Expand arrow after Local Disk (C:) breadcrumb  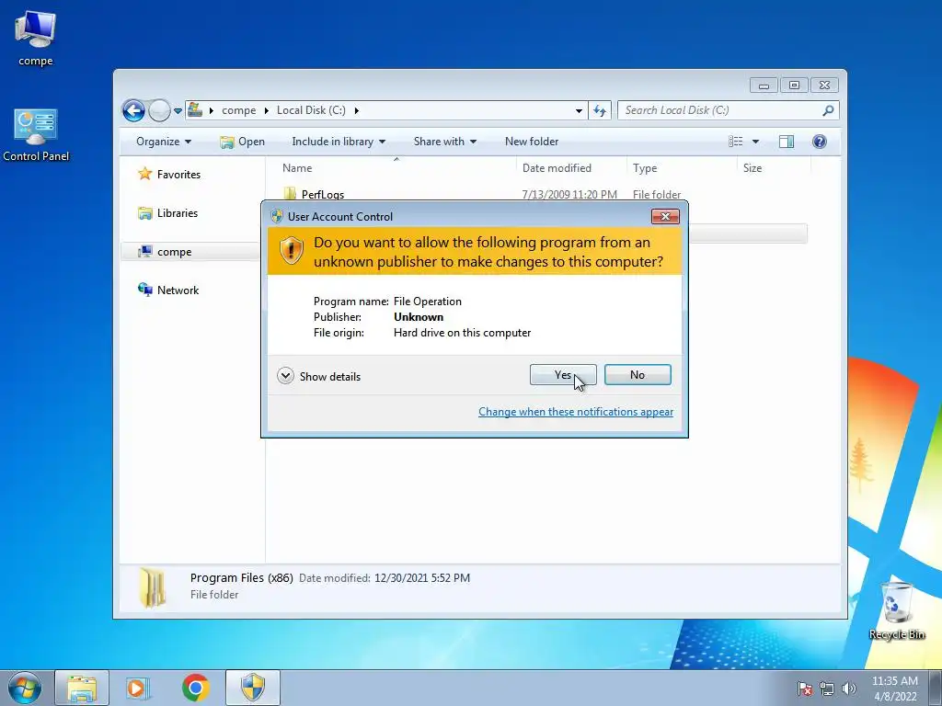click(x=356, y=110)
